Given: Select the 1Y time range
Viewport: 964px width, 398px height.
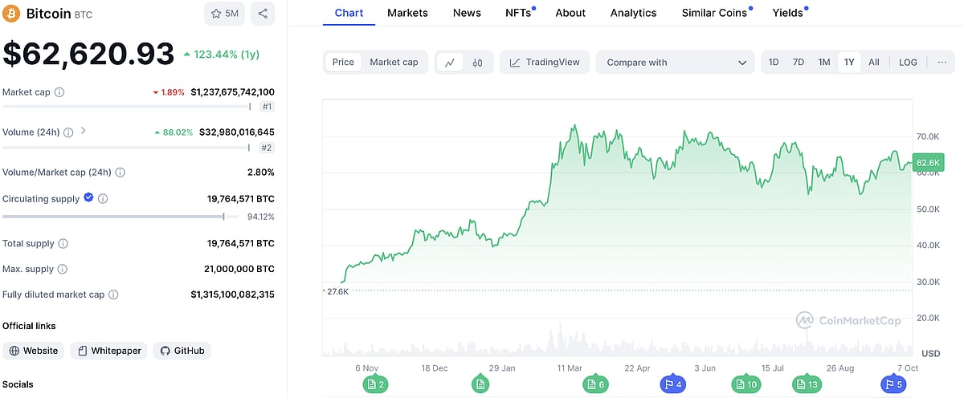Looking at the screenshot, I should tap(849, 63).
